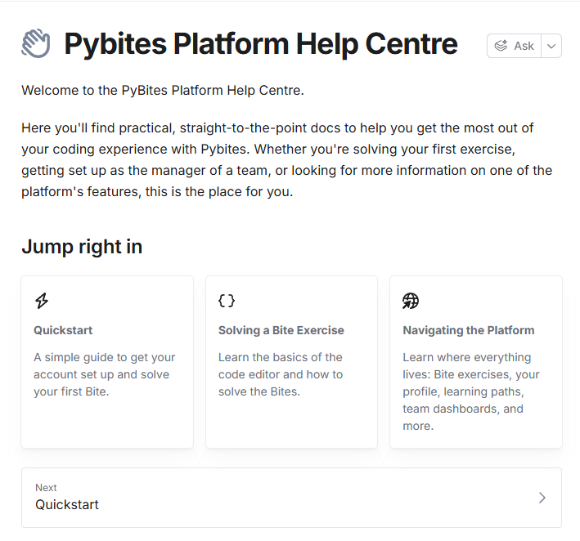Click the waving hand emoji icon
Viewport: 580px width, 541px height.
click(36, 44)
